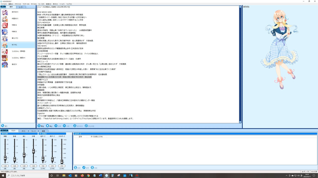Click the コピー (copy) preset icon
The width and height of the screenshot is (318, 178).
[x=3, y=126]
